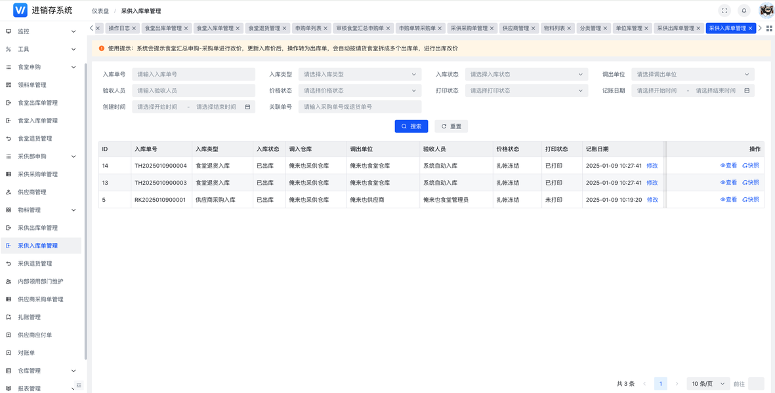Open the 10条/页 page size dropdown

(x=708, y=384)
